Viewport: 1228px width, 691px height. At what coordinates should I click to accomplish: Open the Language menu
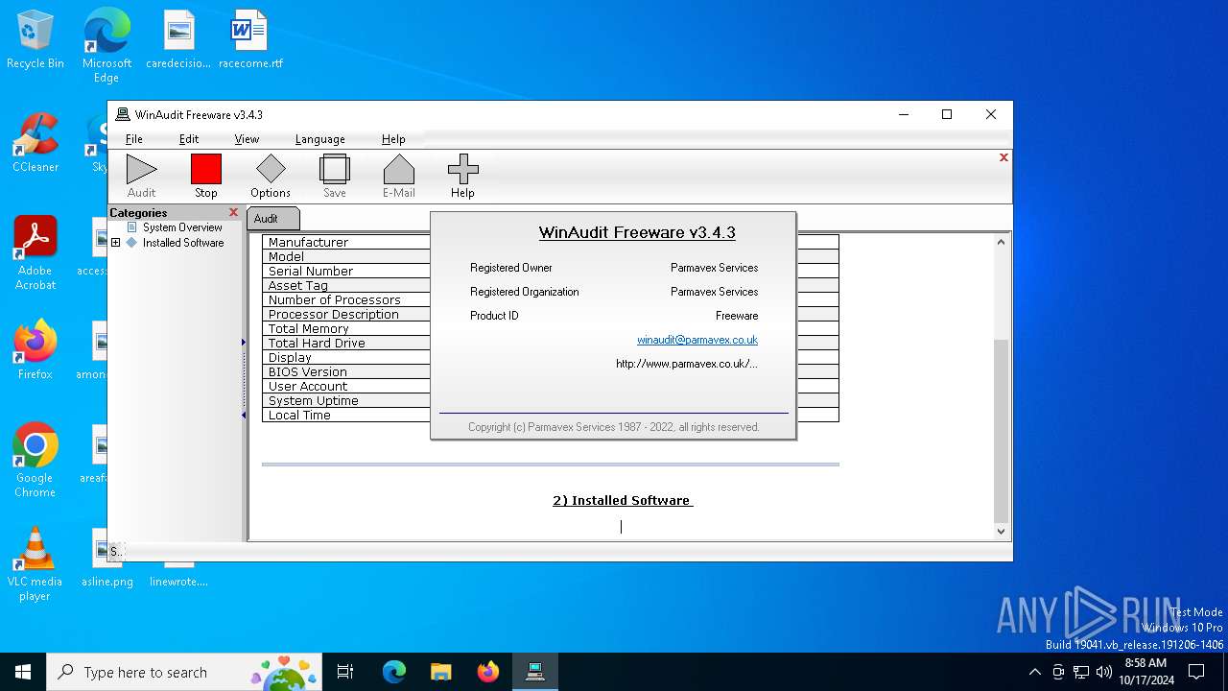[x=319, y=139]
